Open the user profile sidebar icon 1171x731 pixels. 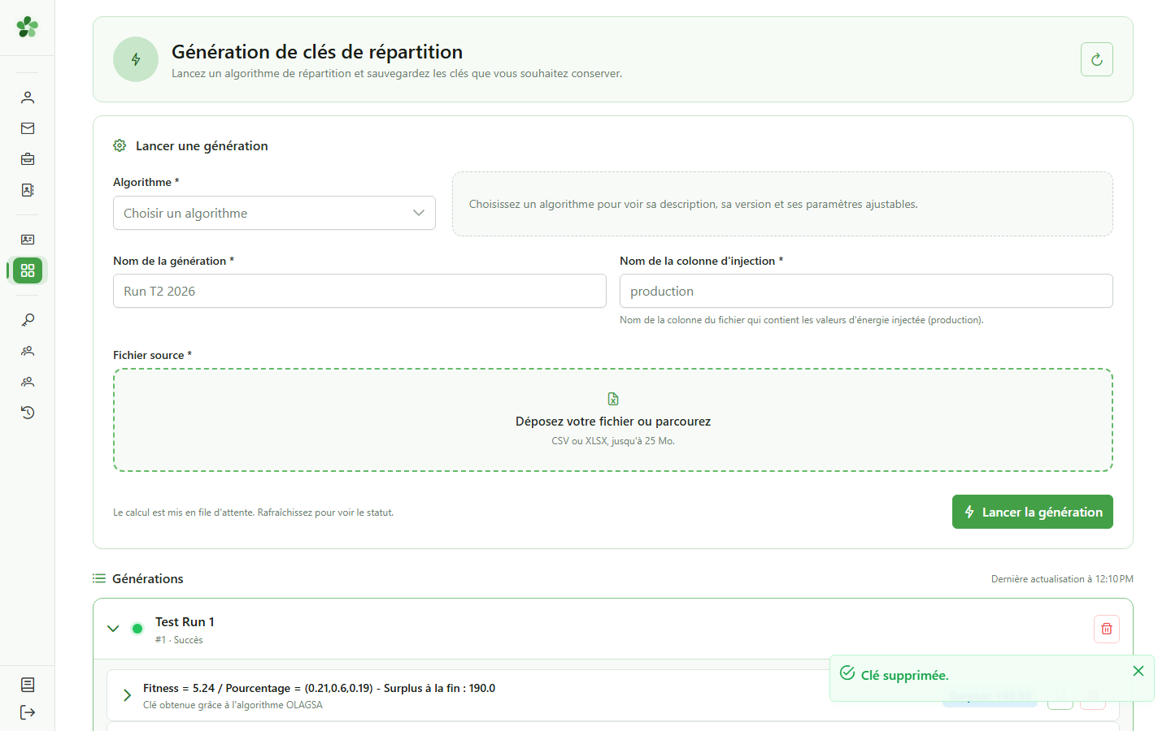click(x=28, y=97)
